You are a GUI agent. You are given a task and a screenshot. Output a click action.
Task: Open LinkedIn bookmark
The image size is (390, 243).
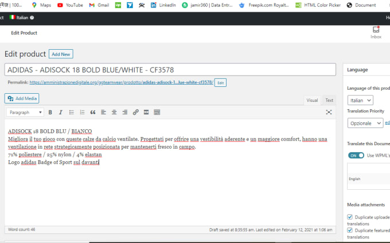click(163, 5)
